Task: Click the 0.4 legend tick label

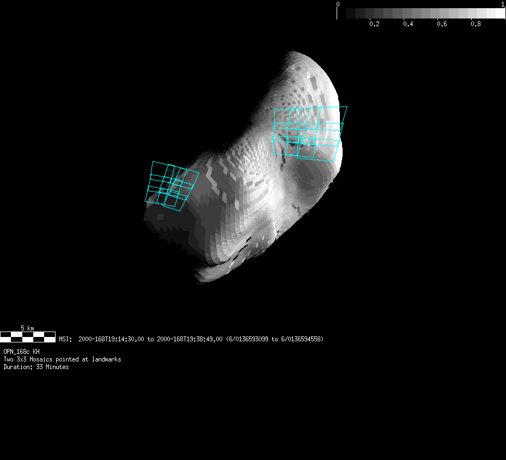Action: (x=408, y=24)
